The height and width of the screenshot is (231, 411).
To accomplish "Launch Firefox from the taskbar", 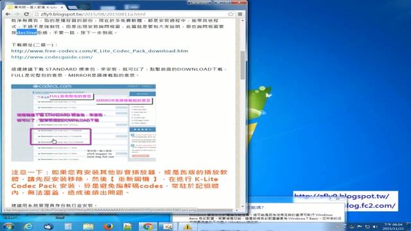I will click(x=108, y=227).
